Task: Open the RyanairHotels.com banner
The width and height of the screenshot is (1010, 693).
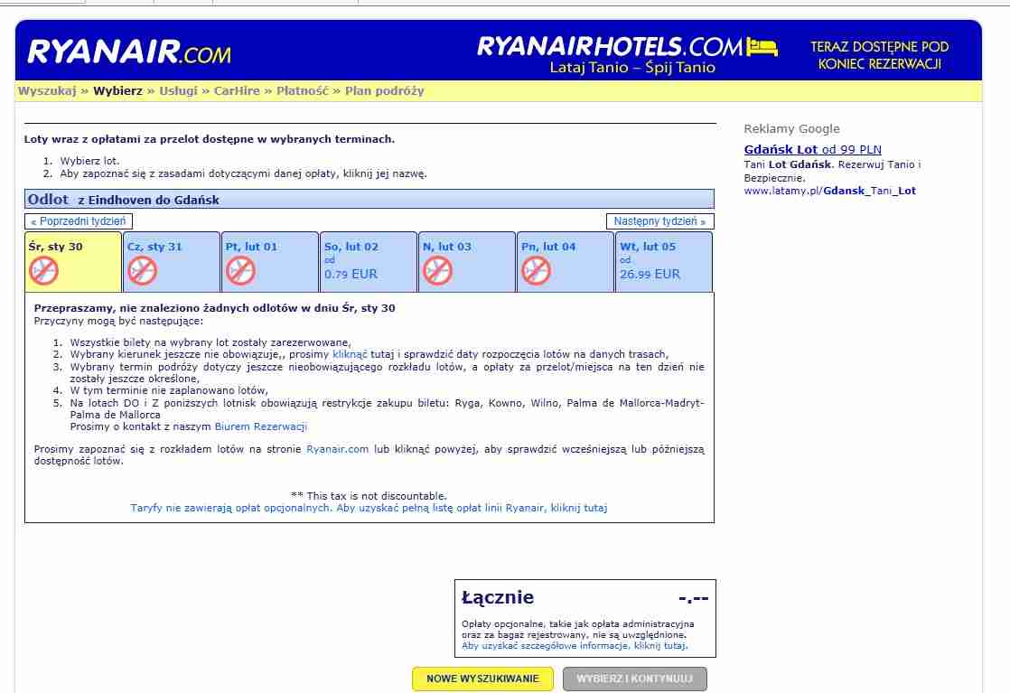Action: tap(627, 54)
